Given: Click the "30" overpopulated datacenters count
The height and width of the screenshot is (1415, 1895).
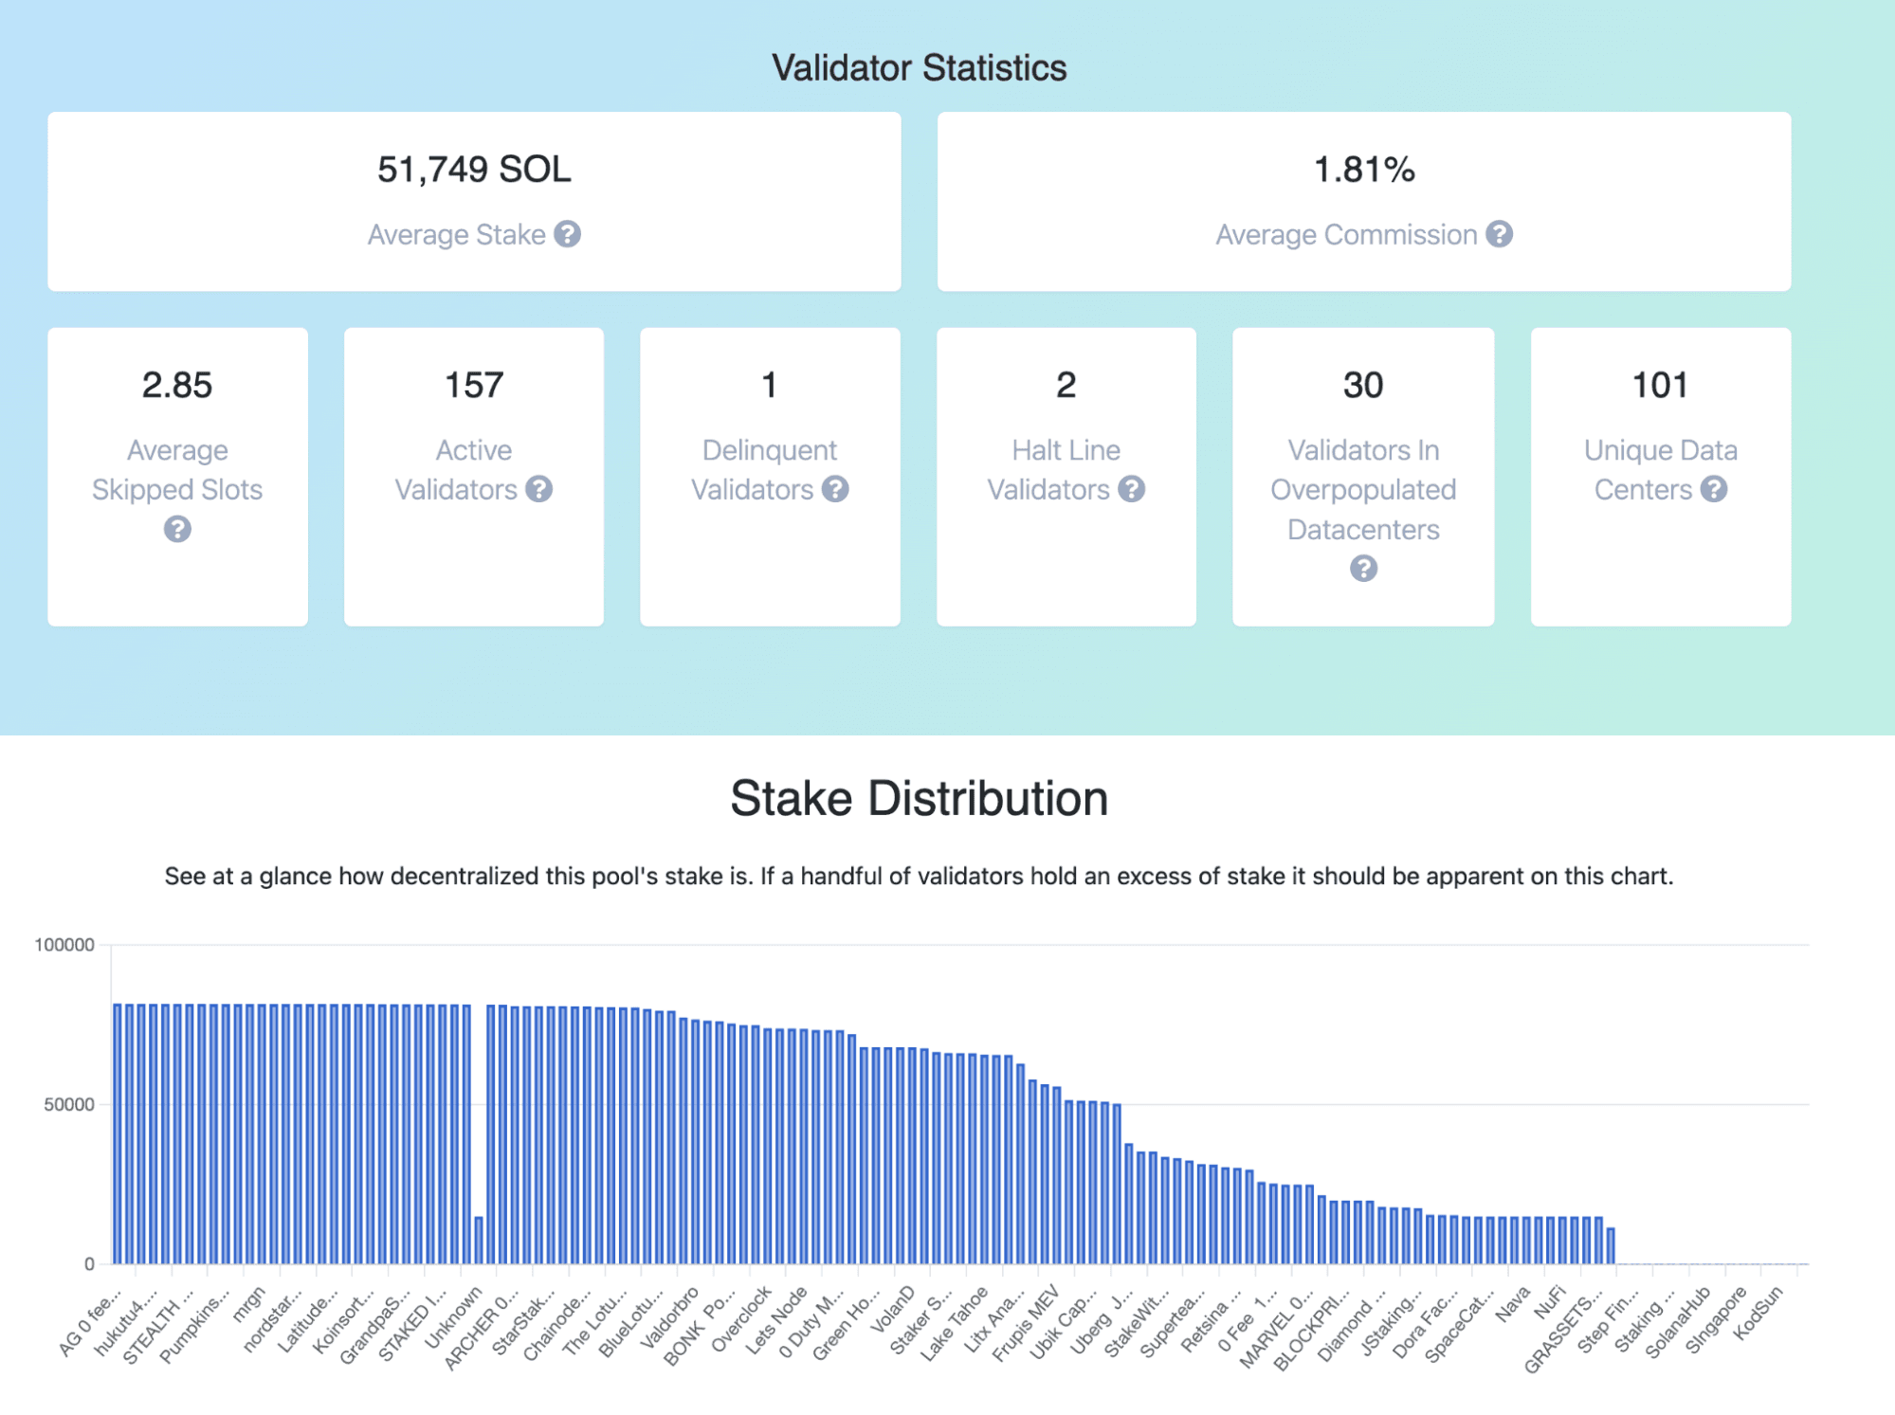Looking at the screenshot, I should [1363, 385].
